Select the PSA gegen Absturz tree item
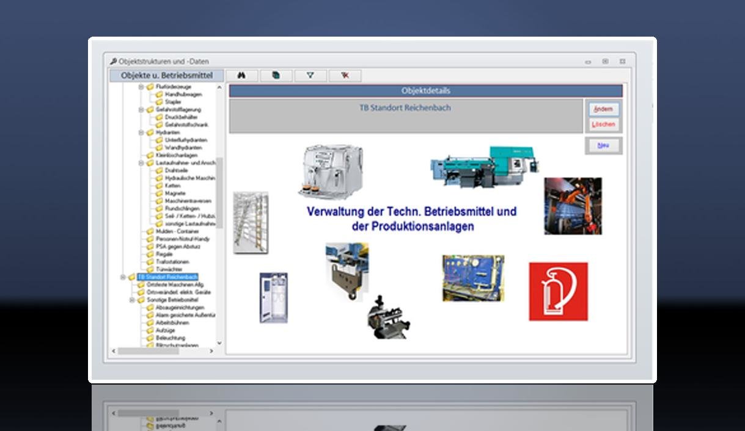Image resolution: width=745 pixels, height=431 pixels. (x=178, y=247)
